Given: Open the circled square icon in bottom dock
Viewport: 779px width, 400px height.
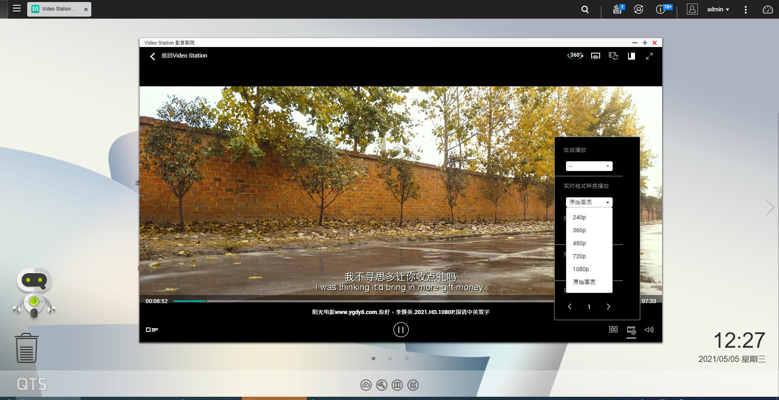Looking at the screenshot, I should (397, 385).
